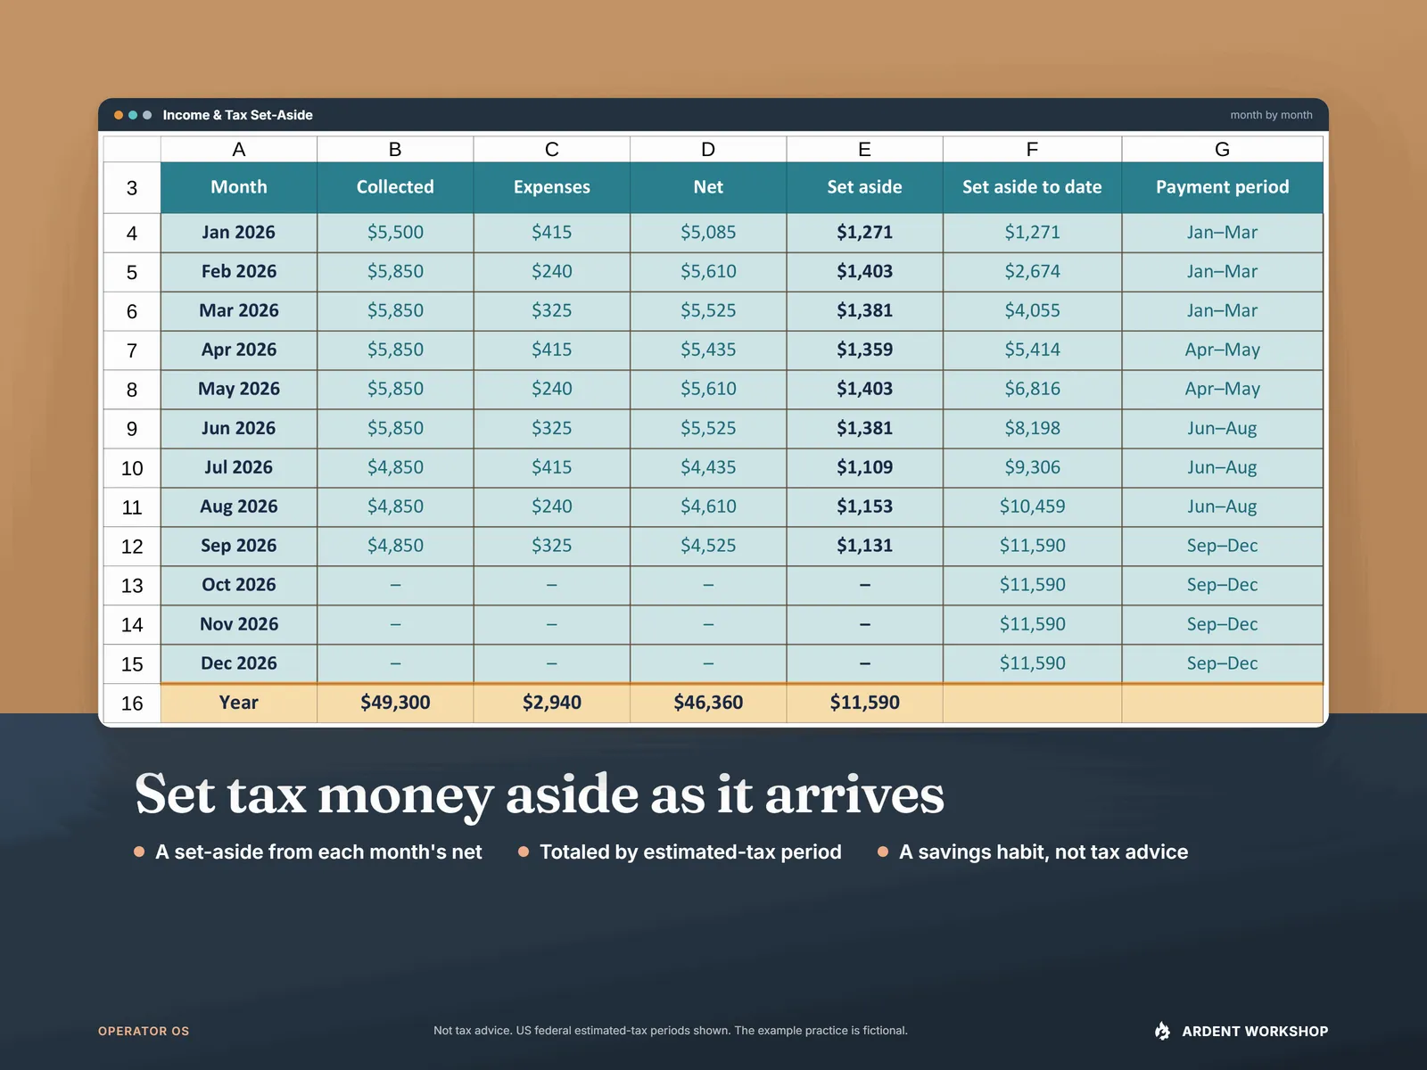Select the '$49,300' total collected cell
1427x1070 pixels.
click(x=395, y=704)
